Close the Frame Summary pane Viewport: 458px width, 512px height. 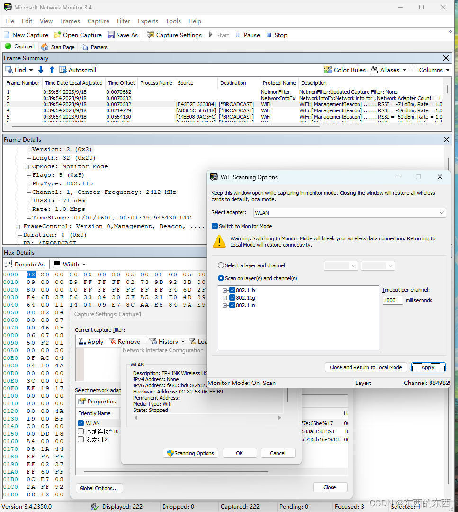coord(446,58)
